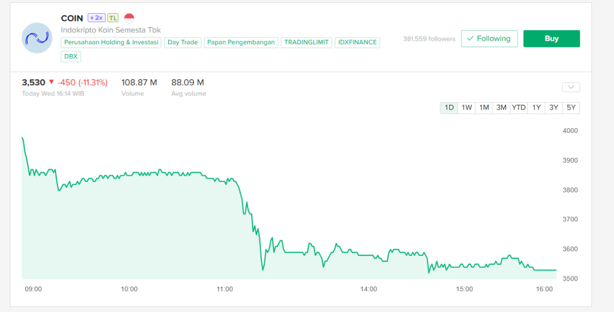Open the IDXFINANCE tag
Image resolution: width=614 pixels, height=312 pixels.
[x=357, y=42]
